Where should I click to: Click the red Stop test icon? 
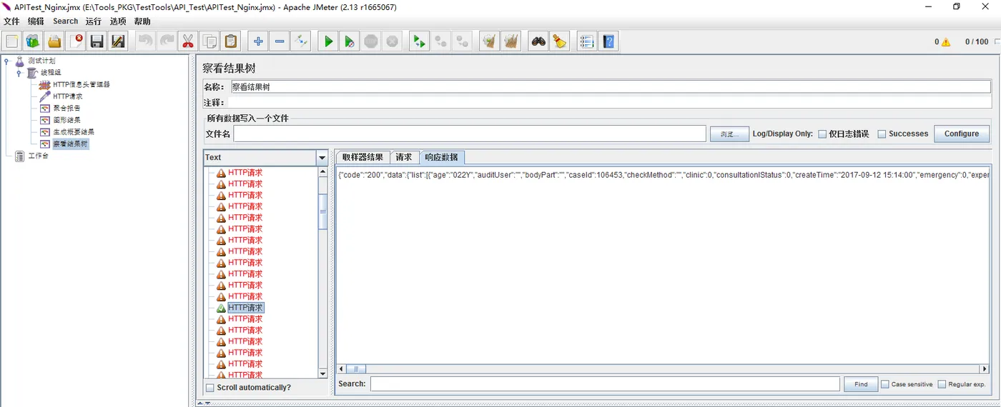(x=370, y=41)
